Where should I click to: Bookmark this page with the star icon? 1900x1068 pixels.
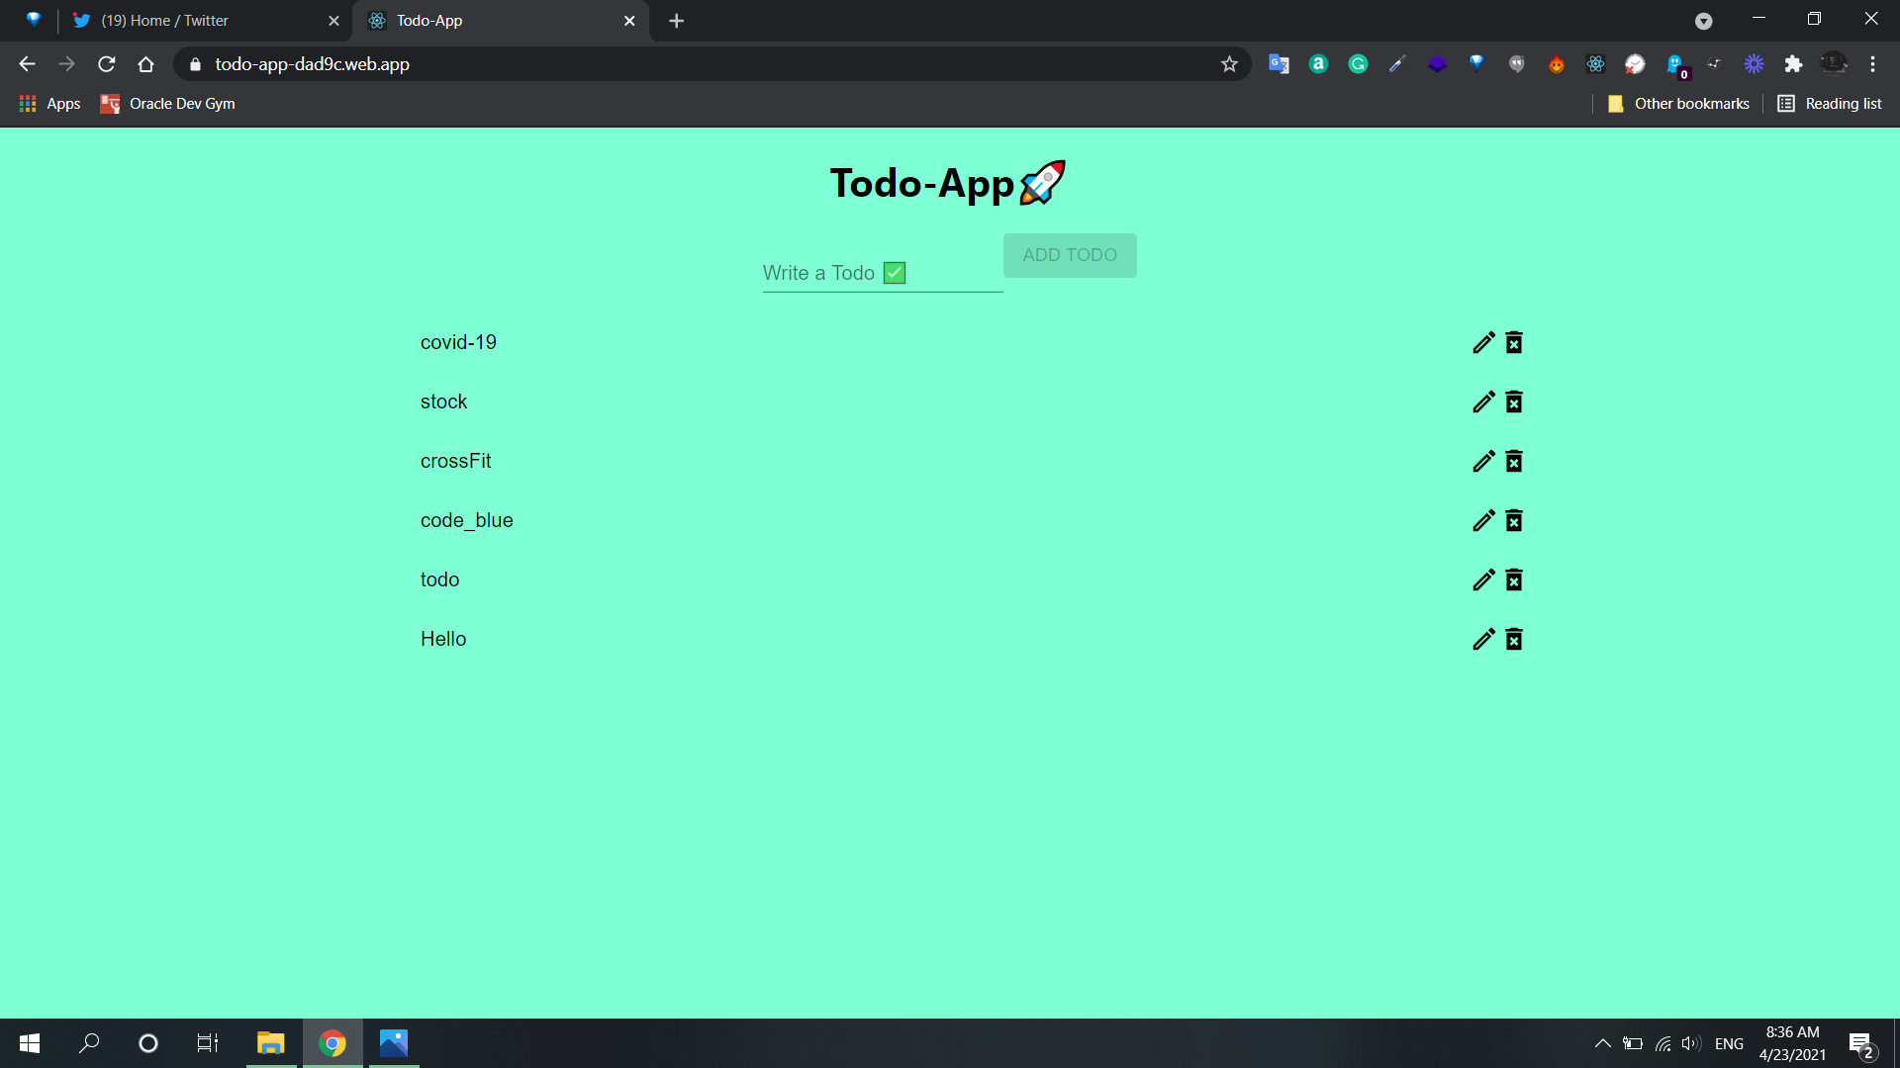click(x=1229, y=64)
